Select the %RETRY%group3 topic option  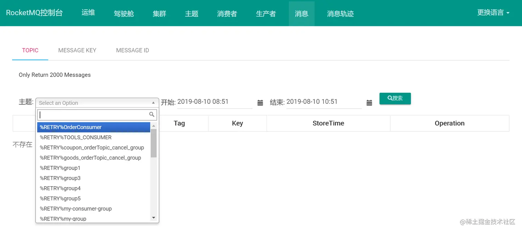click(60, 178)
